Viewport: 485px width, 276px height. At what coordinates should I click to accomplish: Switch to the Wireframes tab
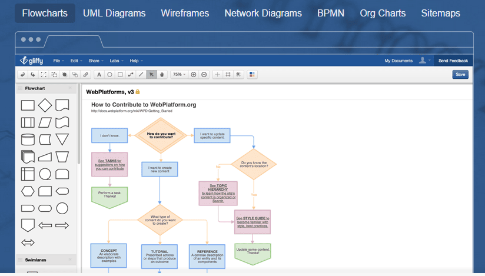coord(185,14)
